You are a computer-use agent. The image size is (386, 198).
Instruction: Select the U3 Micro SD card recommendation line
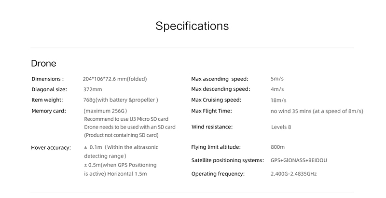(126, 119)
